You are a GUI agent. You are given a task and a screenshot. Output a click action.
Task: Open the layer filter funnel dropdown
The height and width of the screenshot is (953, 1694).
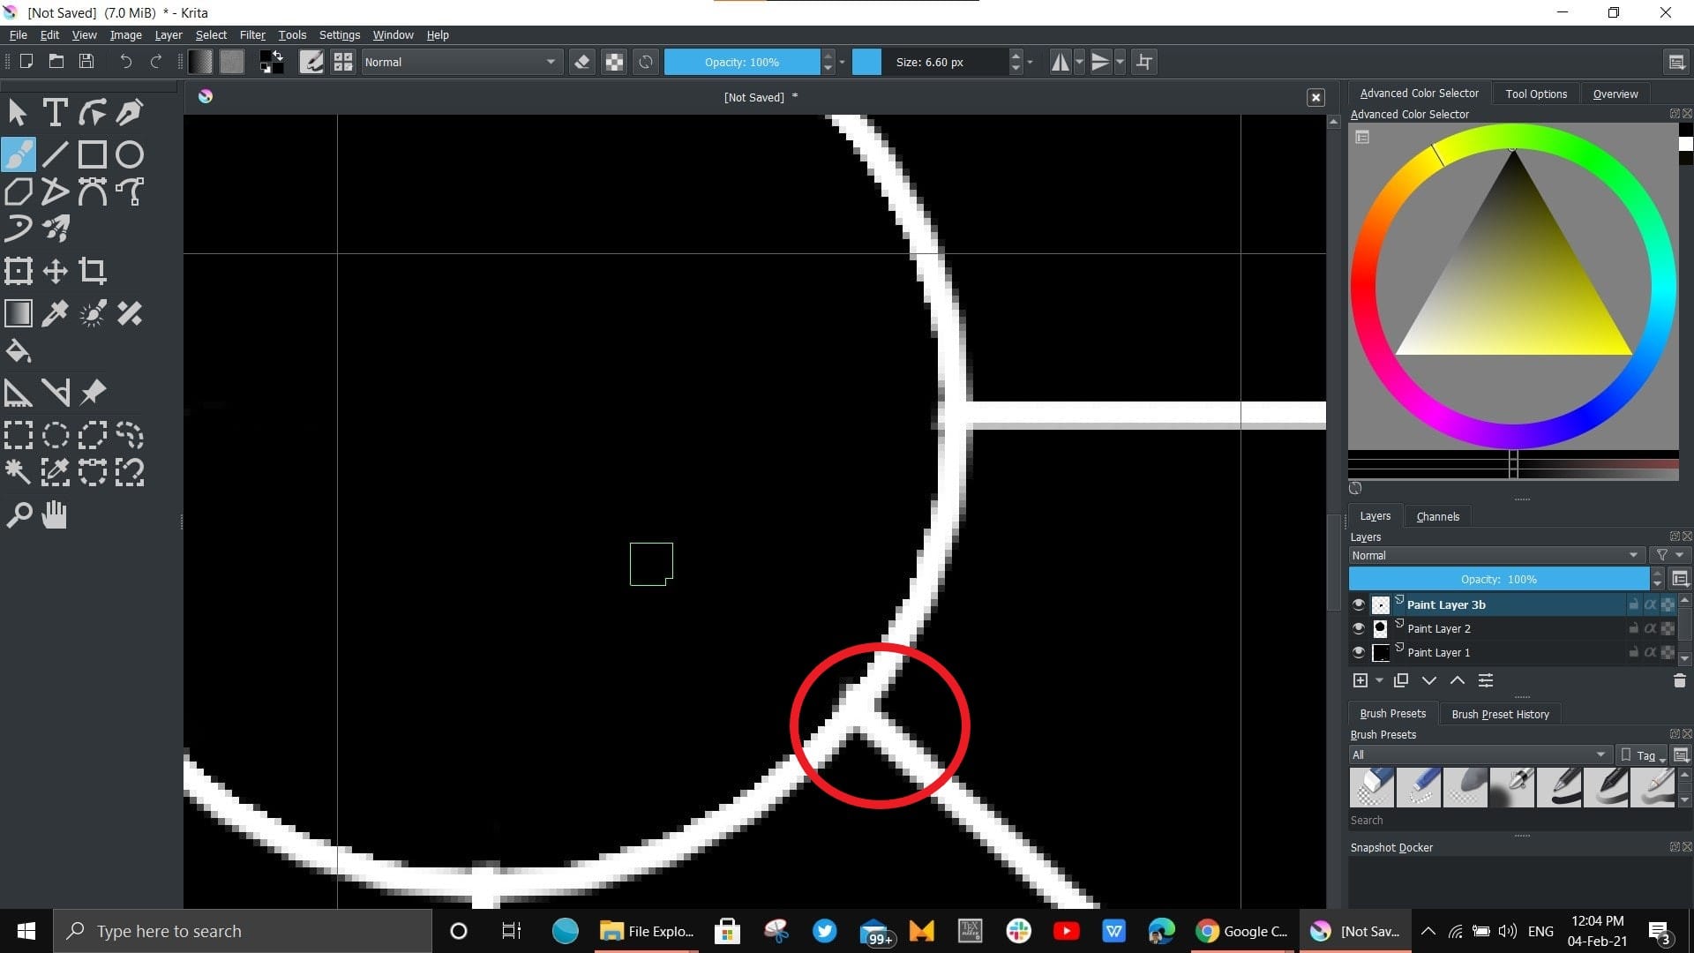(1670, 555)
